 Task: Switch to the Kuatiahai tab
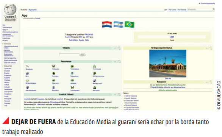click(24, 10)
